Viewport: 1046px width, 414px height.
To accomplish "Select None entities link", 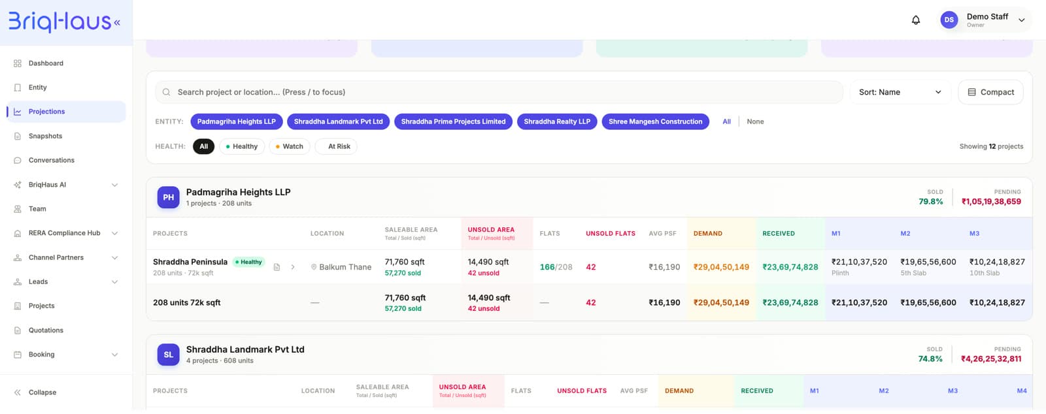I will point(755,121).
